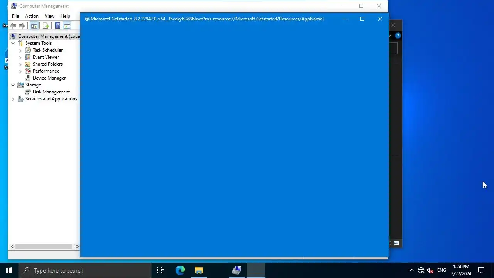Minimize the Microsoft.Getstarted window

click(345, 19)
